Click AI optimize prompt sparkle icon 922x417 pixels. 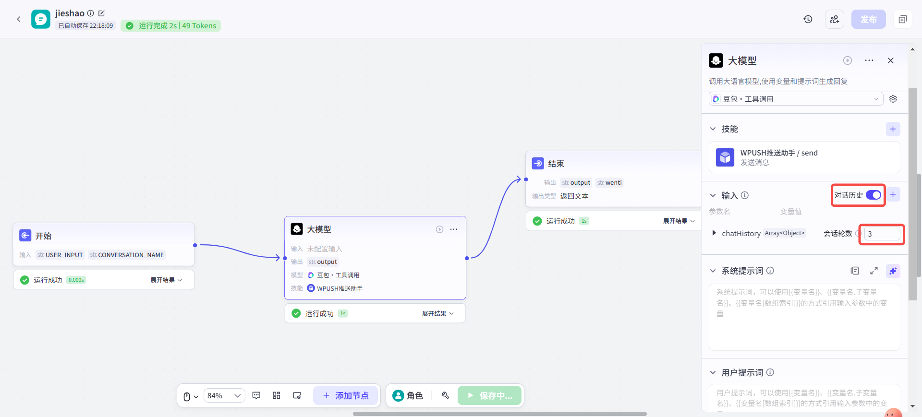(893, 271)
